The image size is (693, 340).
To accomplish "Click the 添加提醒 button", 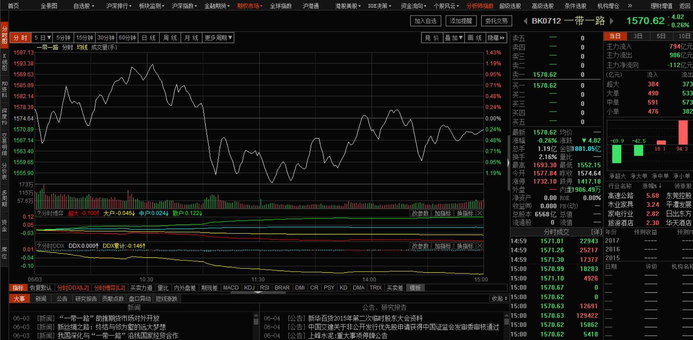I will pos(461,21).
